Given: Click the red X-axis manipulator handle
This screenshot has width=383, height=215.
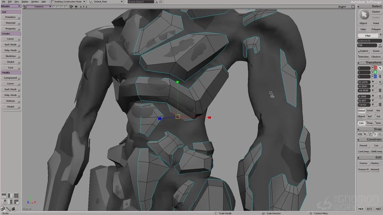Looking at the screenshot, I should tap(209, 117).
